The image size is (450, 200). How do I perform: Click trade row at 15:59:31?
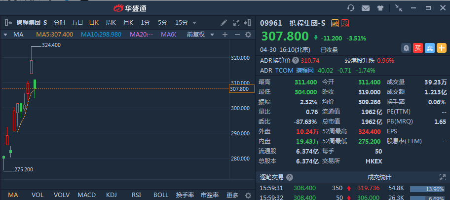click(x=305, y=189)
